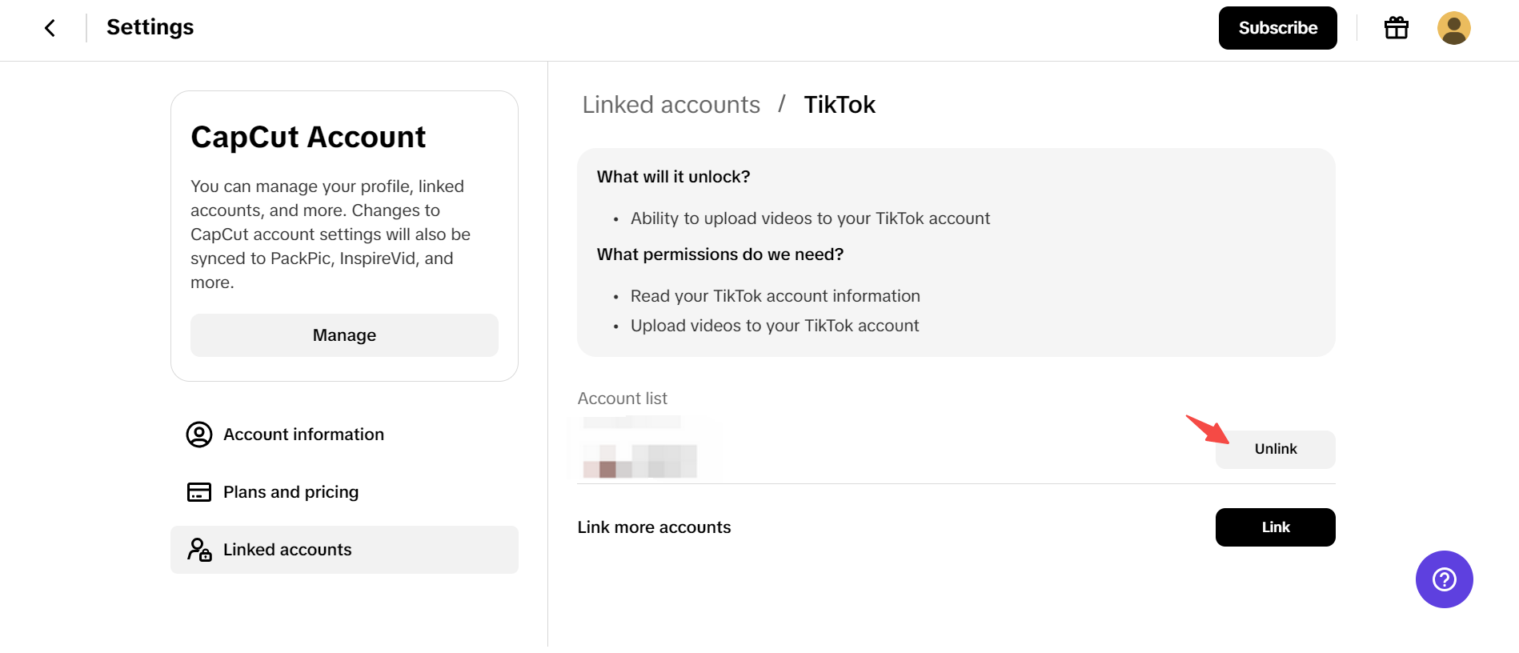
Task: Click the back arrow beside Settings
Action: pos(50,28)
